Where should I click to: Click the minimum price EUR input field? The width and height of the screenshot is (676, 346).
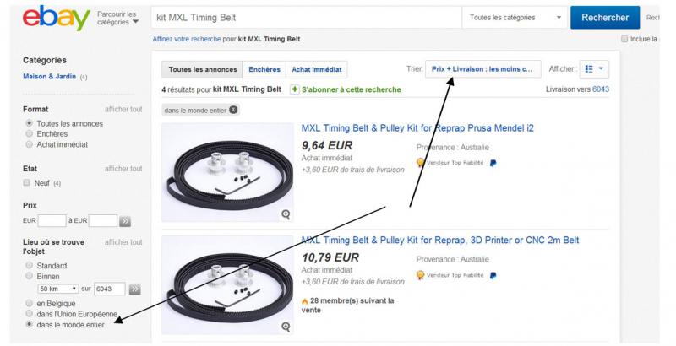pyautogui.click(x=52, y=221)
